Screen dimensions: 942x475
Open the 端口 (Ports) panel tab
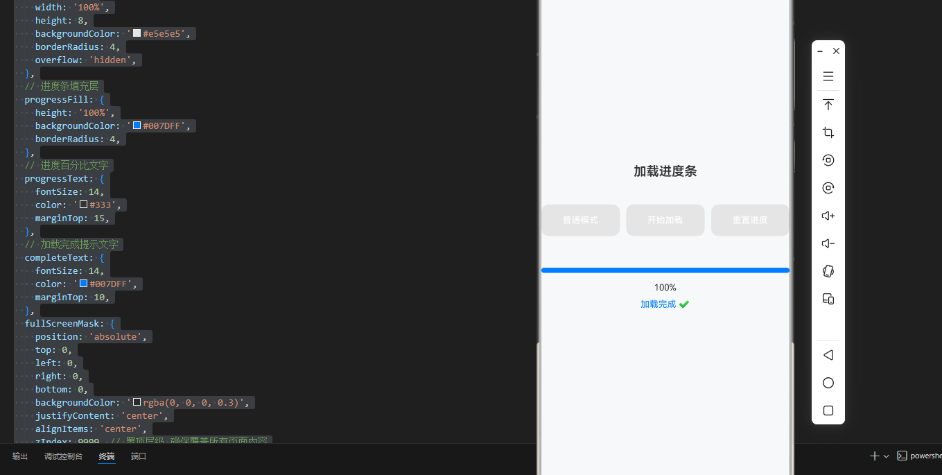click(x=138, y=456)
